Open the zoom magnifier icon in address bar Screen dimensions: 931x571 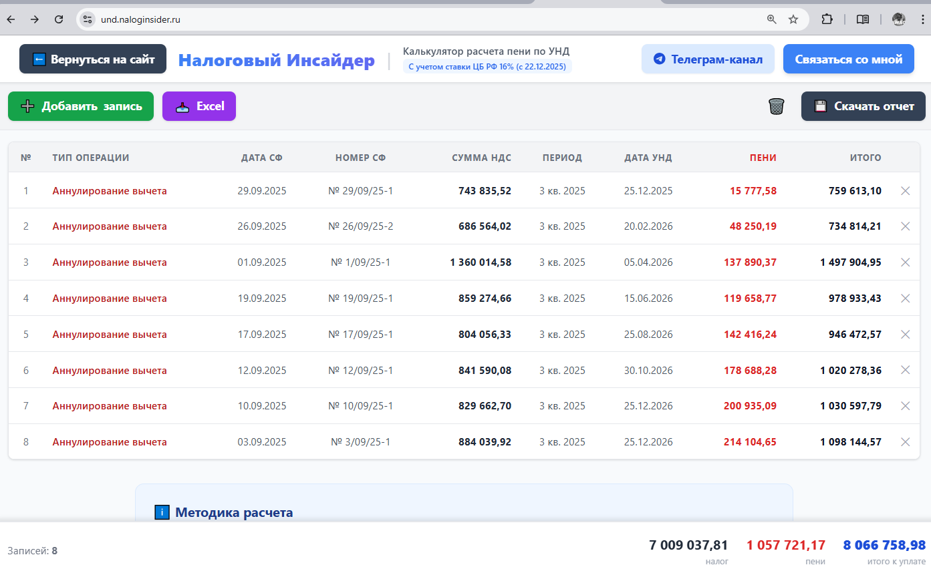click(772, 19)
